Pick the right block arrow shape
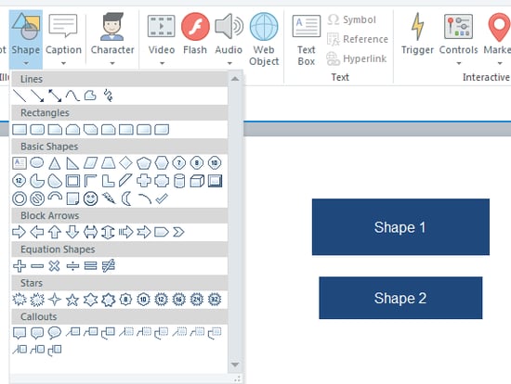The width and height of the screenshot is (511, 384). [19, 232]
